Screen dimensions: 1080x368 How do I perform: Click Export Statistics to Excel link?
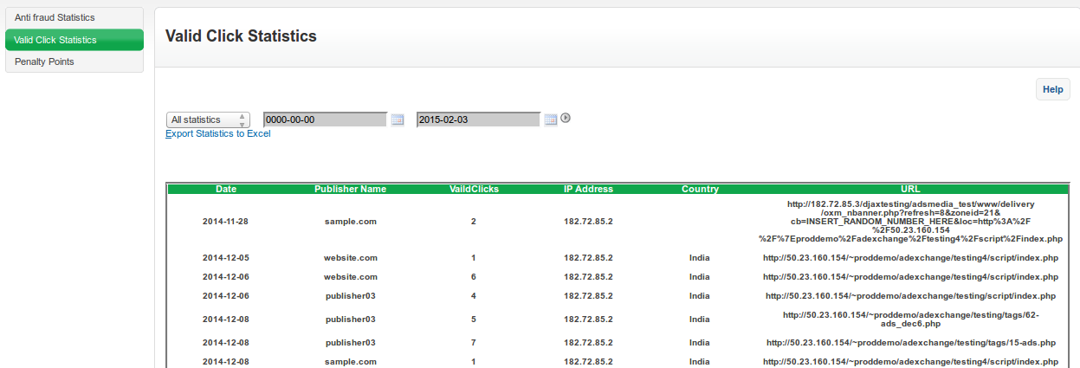click(218, 134)
